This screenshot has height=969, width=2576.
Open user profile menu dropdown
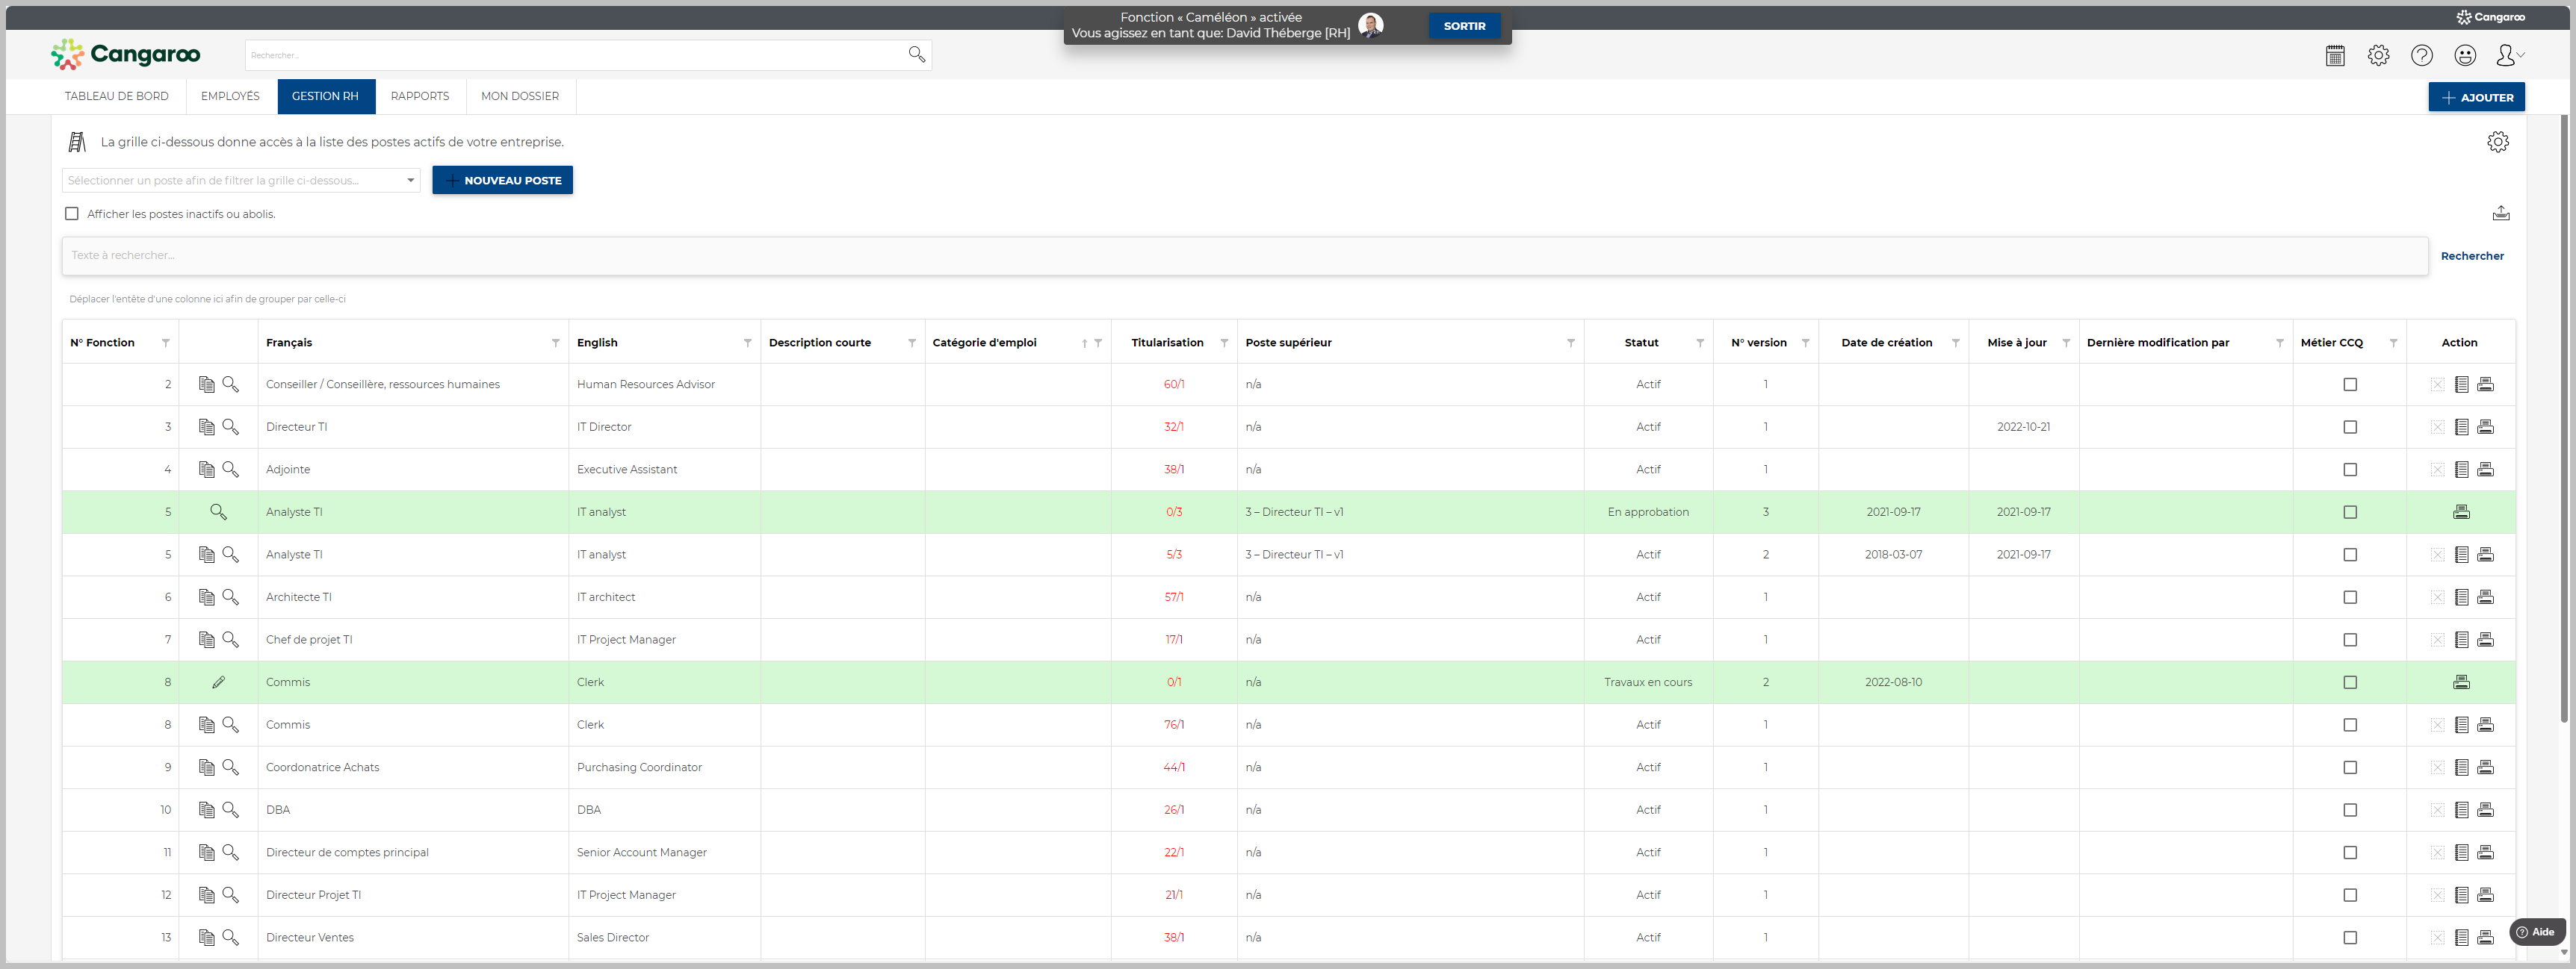tap(2509, 56)
